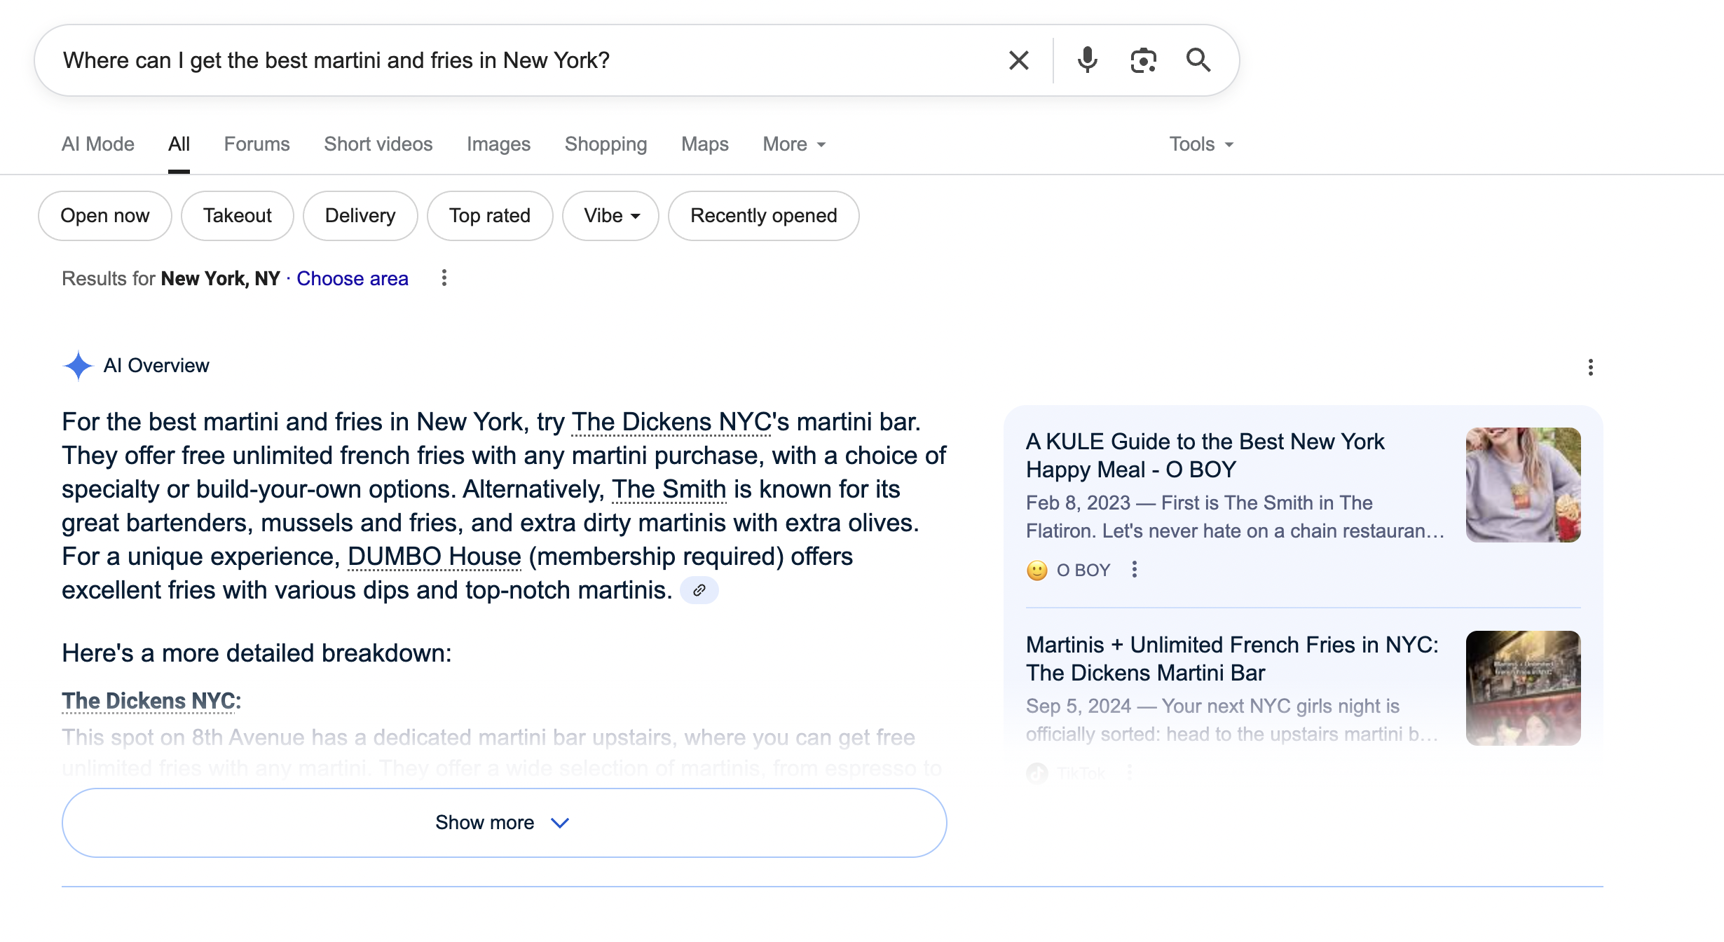Click the O BOY source name

pos(1083,571)
